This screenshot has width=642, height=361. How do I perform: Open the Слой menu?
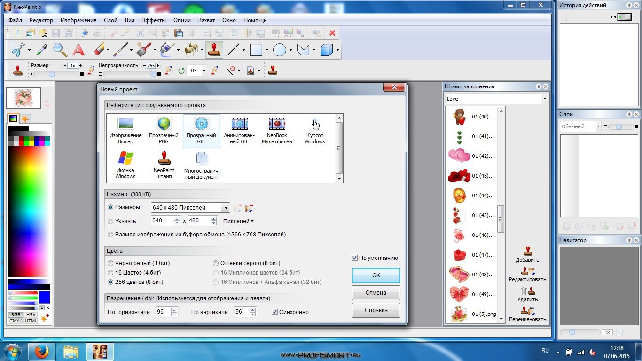[x=111, y=20]
